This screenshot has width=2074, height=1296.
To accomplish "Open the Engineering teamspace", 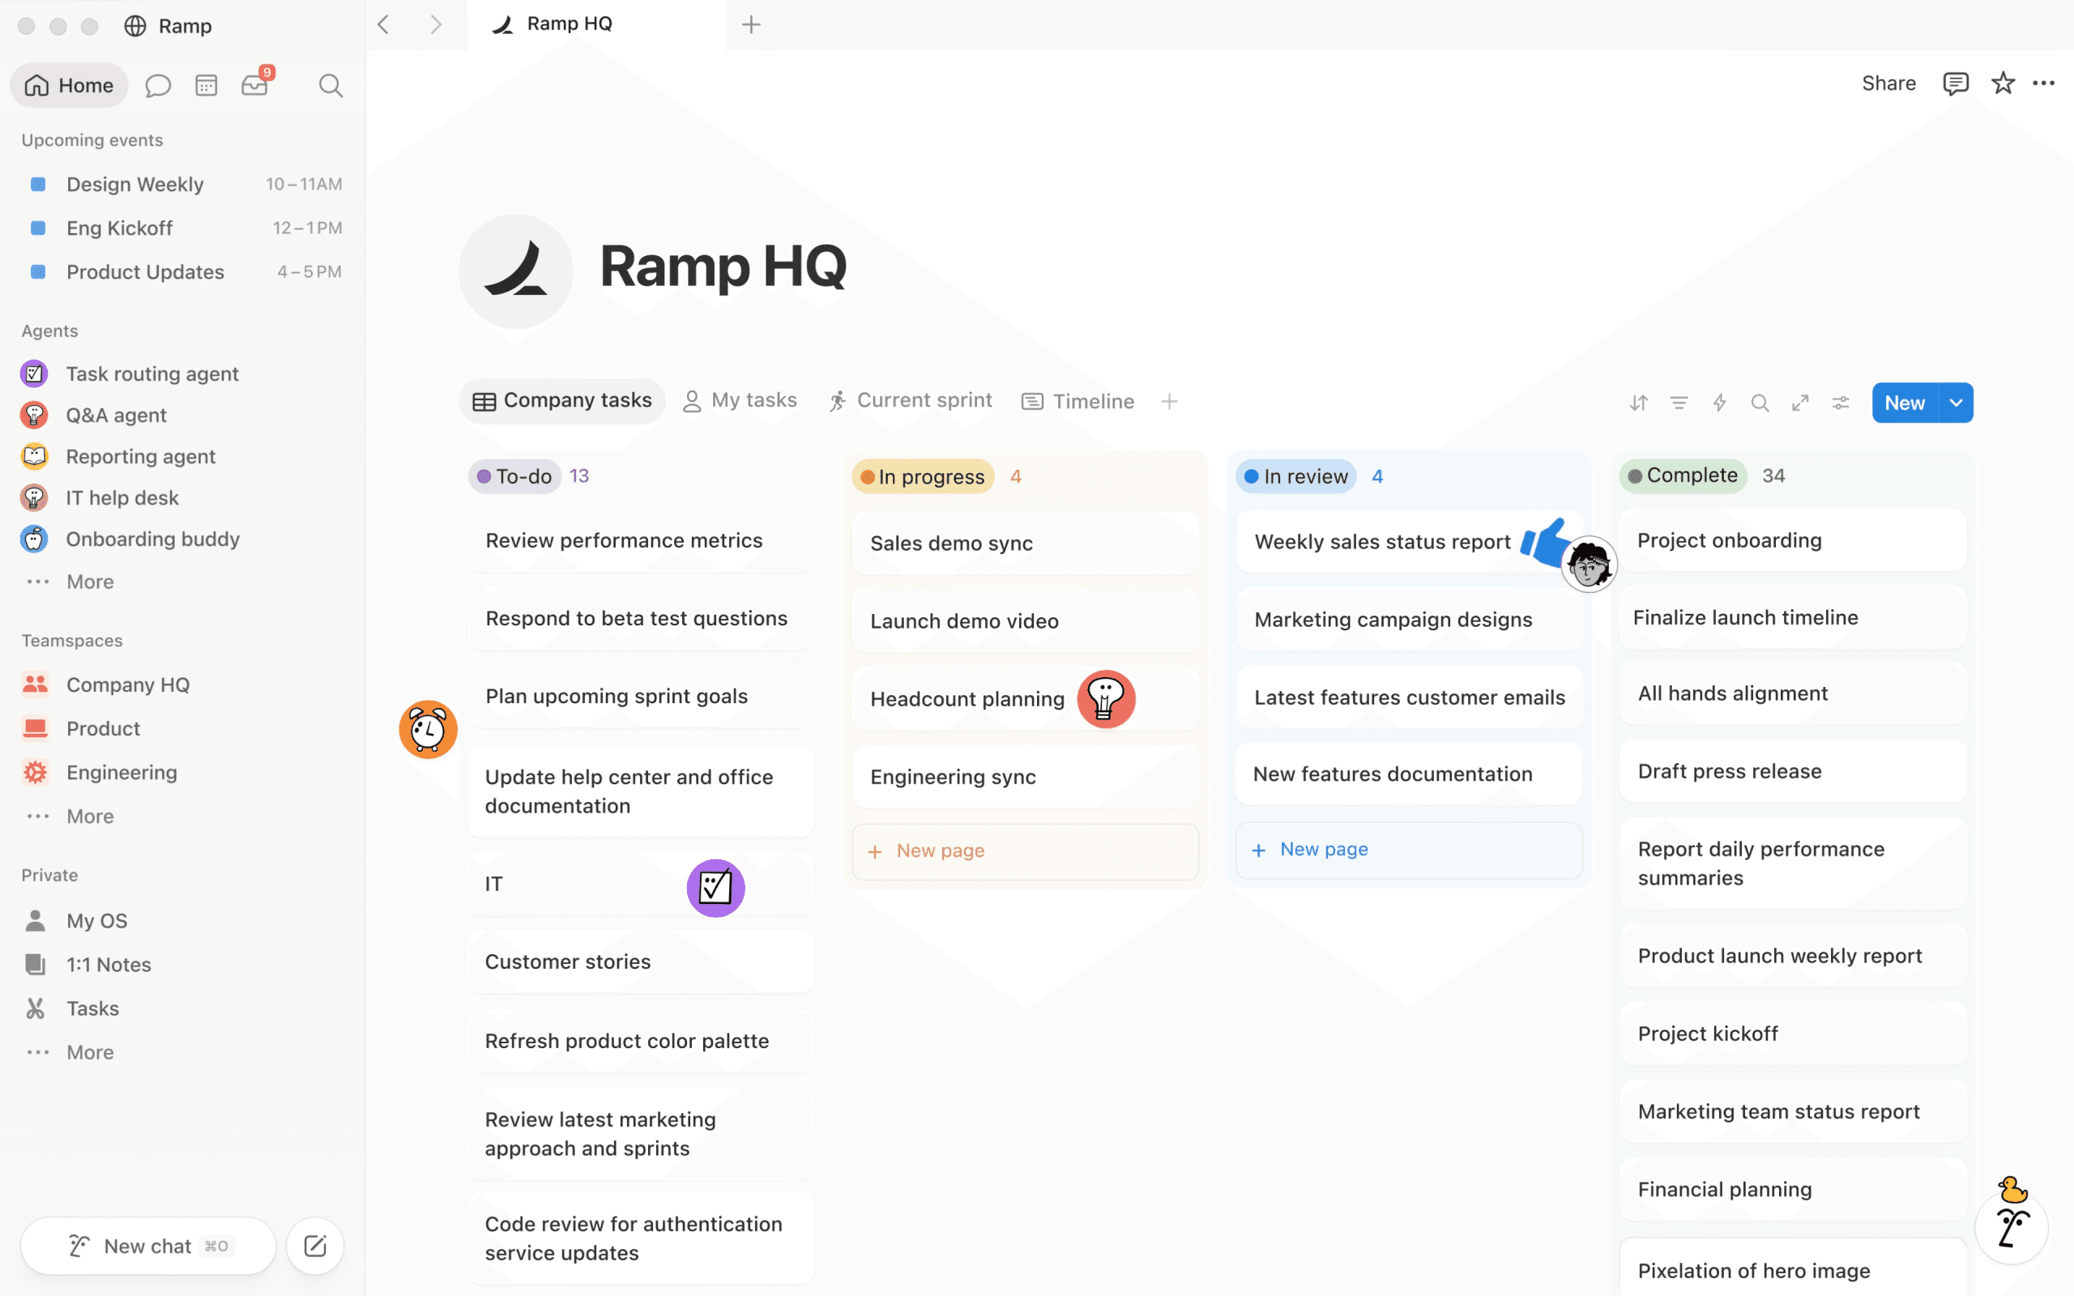I will coord(122,772).
